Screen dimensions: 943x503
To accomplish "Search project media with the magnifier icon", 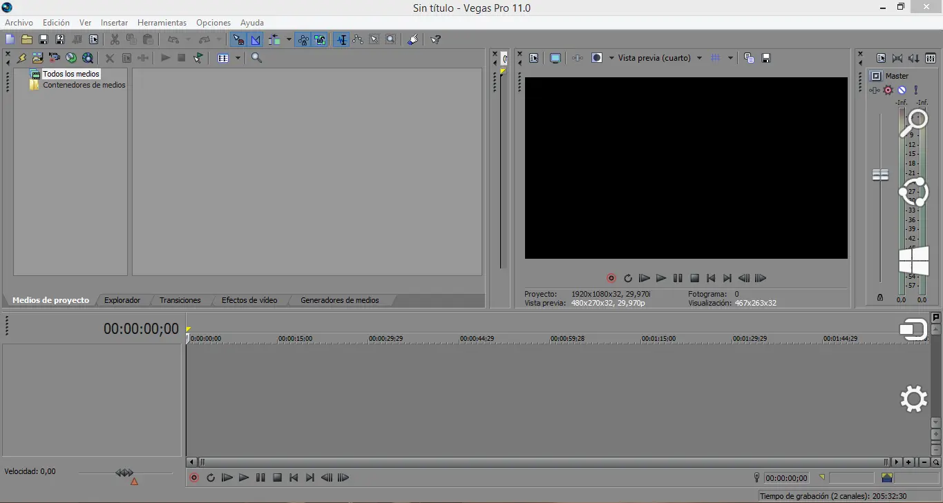I will [x=257, y=58].
